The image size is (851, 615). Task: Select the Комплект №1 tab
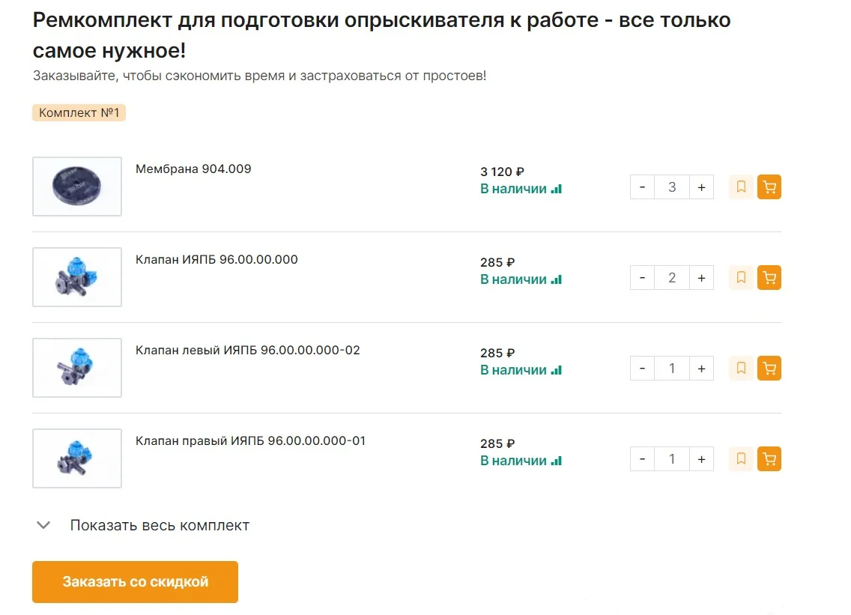[x=79, y=113]
